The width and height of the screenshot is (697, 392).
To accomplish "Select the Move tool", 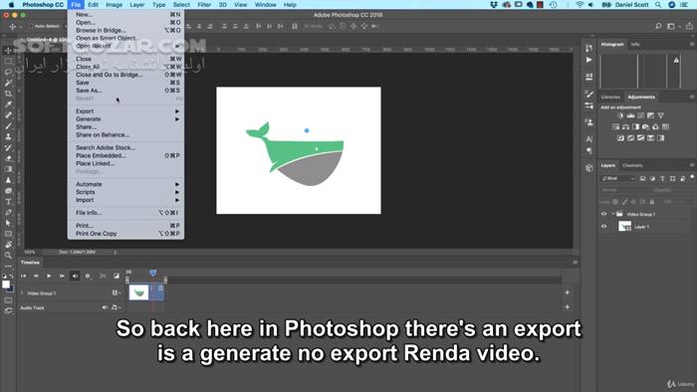I will click(8, 51).
